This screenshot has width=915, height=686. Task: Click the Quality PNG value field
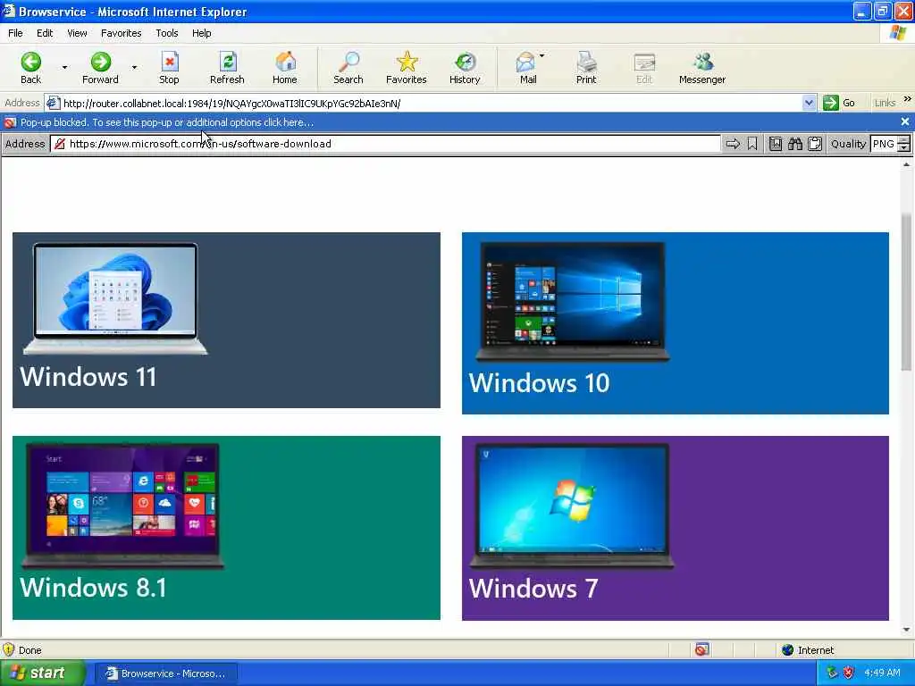coord(884,144)
